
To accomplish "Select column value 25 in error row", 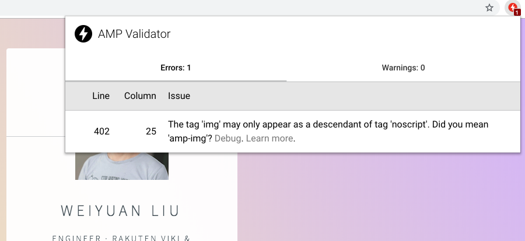I will click(151, 132).
